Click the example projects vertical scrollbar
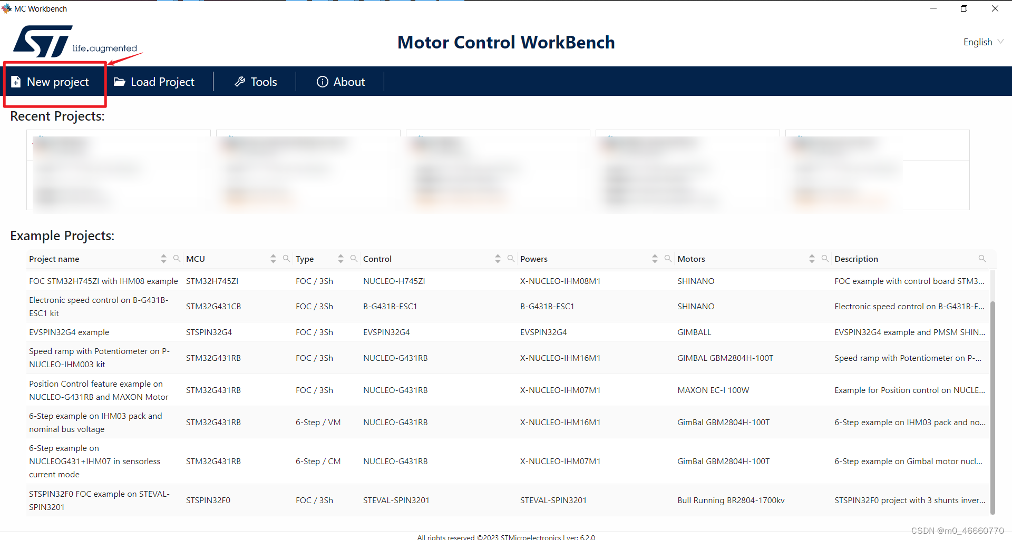This screenshot has width=1012, height=540. pyautogui.click(x=992, y=407)
